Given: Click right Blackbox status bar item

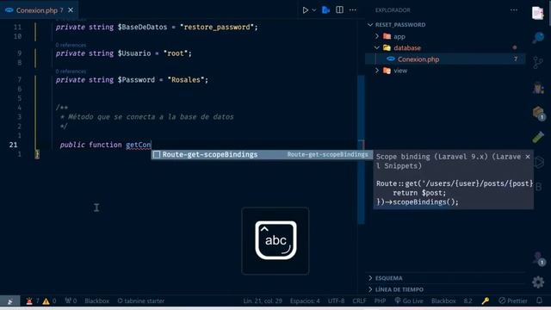Looking at the screenshot, I should click(x=443, y=301).
